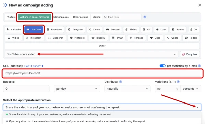Screen dimensions: 205x124
Task: Choose the TikTok network button
Action: (x=131, y=30)
